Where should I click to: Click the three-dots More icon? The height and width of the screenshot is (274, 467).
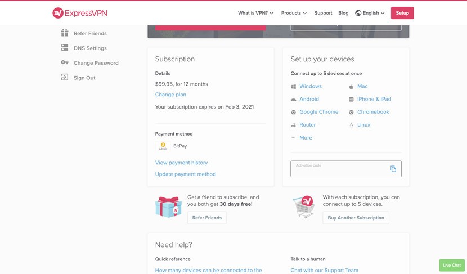(293, 138)
